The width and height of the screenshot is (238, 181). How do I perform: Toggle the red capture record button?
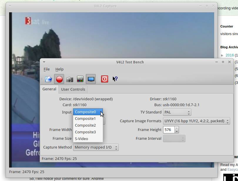click(59, 79)
